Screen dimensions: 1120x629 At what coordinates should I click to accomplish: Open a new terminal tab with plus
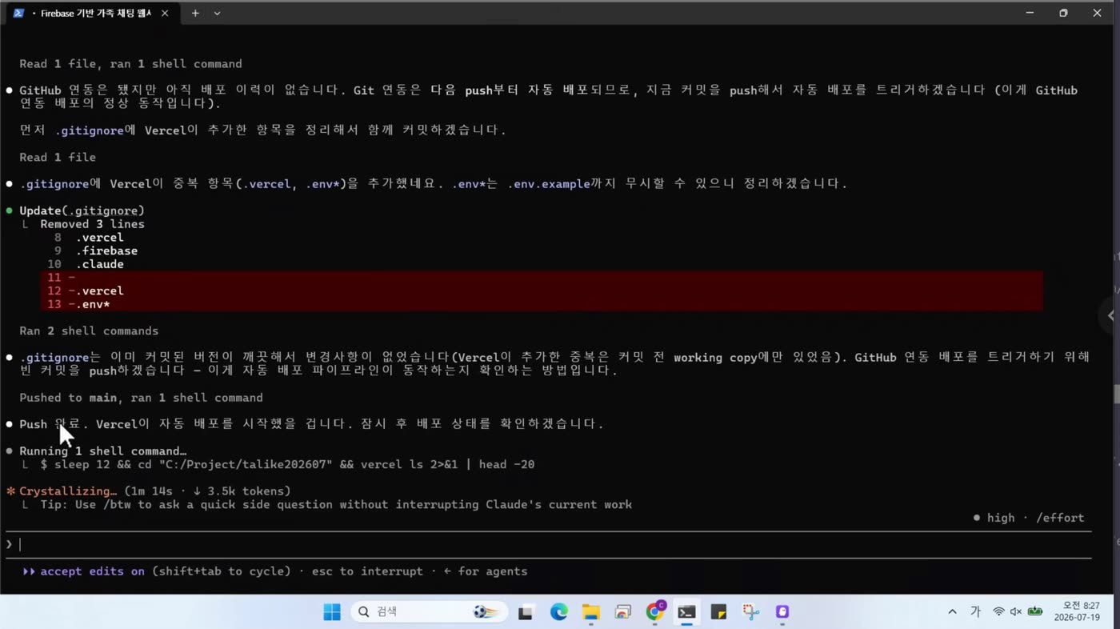pyautogui.click(x=195, y=13)
